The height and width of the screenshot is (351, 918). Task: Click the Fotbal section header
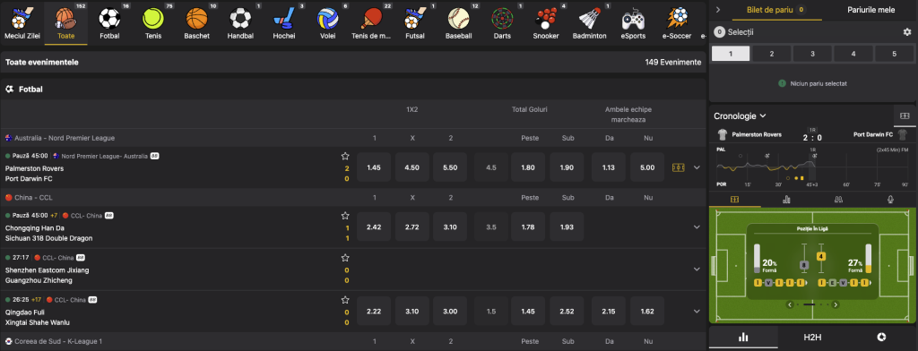(x=353, y=90)
